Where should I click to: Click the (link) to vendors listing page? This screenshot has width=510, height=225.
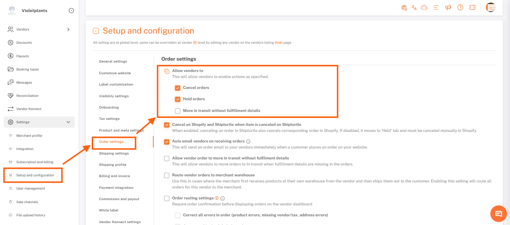[x=279, y=43]
